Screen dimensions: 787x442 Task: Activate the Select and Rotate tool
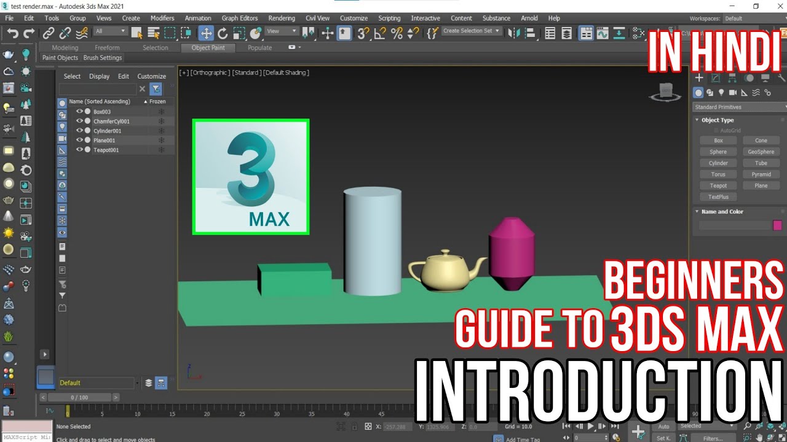[x=223, y=33]
